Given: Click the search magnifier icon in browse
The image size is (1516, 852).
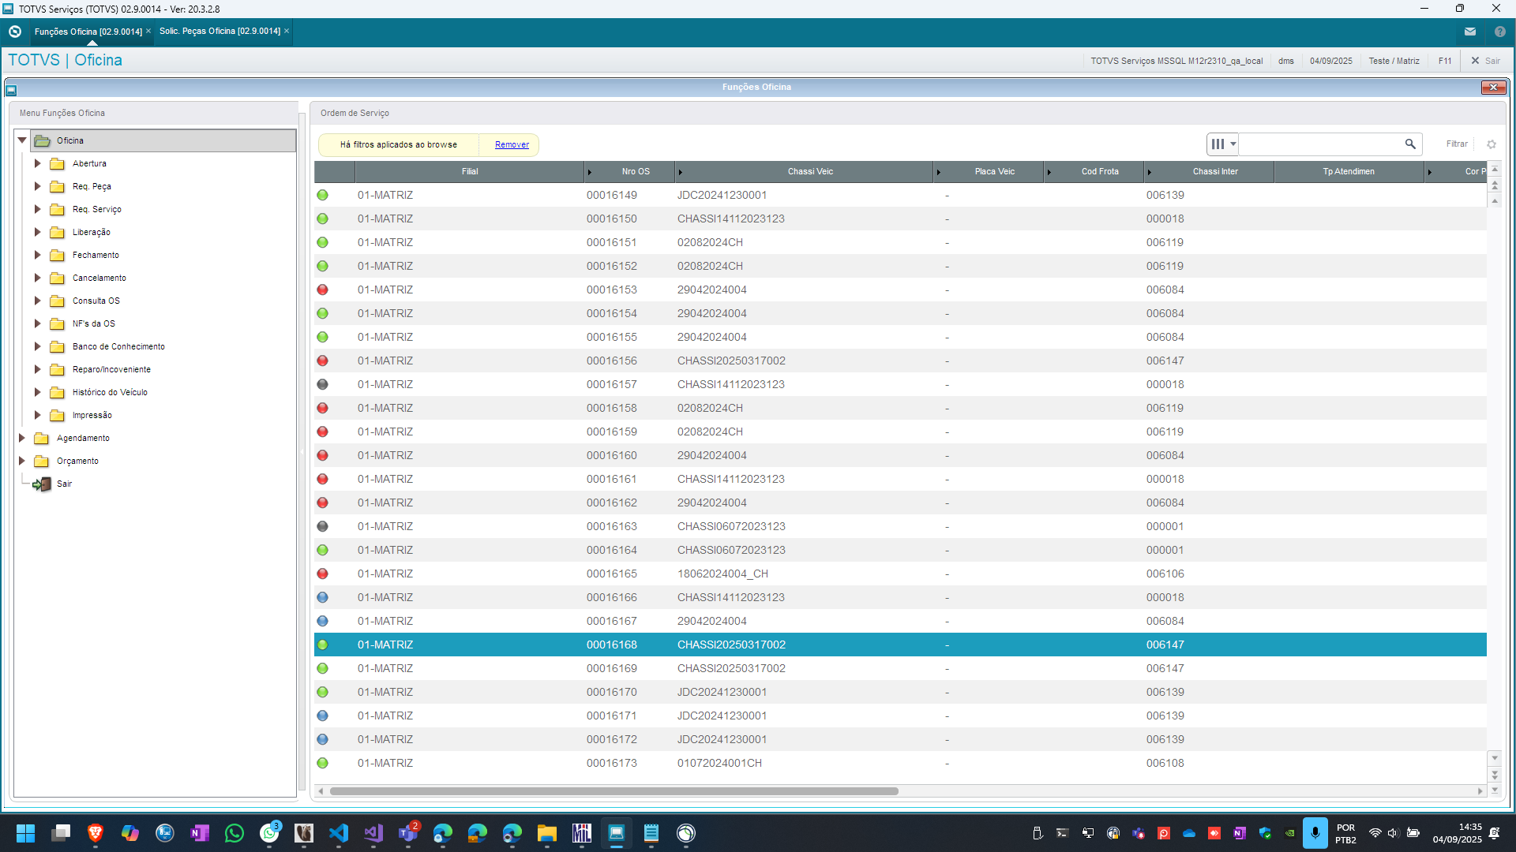Looking at the screenshot, I should coord(1410,144).
